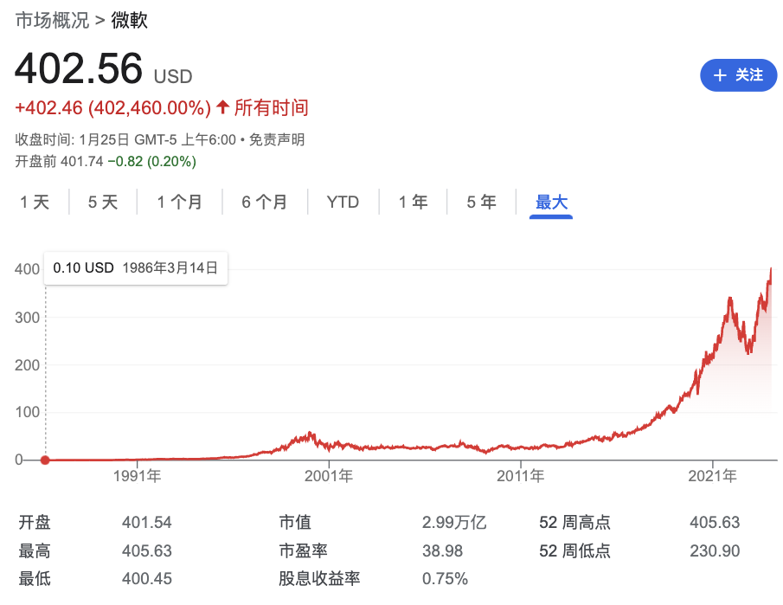Click the 1991年 label on chart axis

pos(137,476)
